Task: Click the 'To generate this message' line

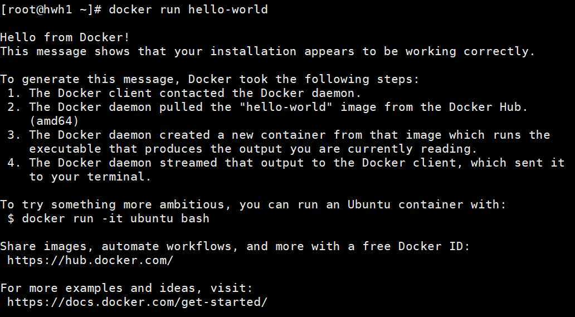Action: pyautogui.click(x=209, y=79)
